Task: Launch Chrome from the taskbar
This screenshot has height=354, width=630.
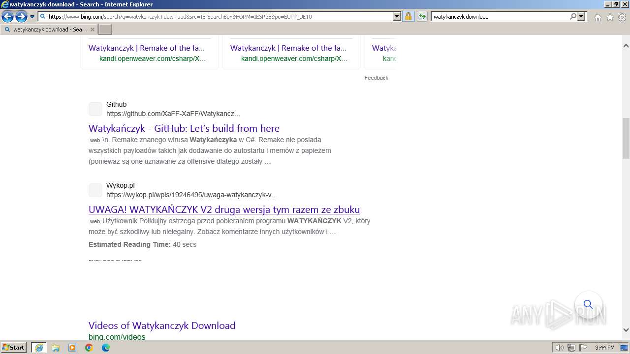Action: point(89,348)
